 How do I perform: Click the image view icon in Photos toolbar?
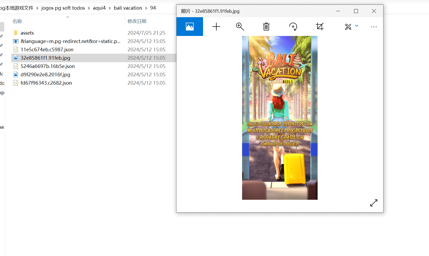click(x=190, y=27)
